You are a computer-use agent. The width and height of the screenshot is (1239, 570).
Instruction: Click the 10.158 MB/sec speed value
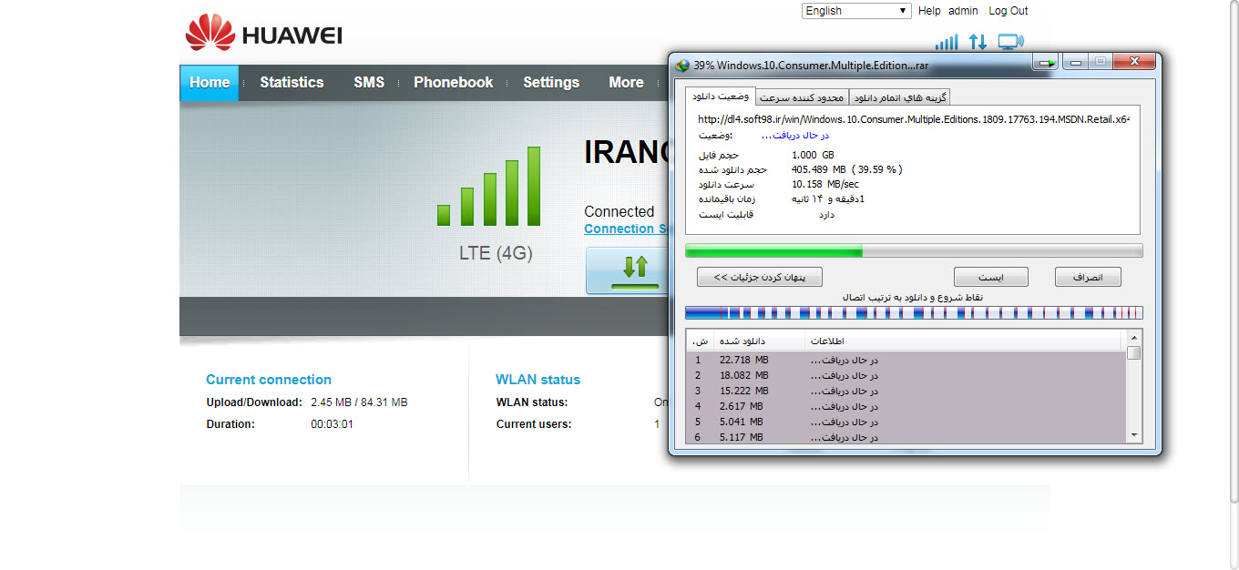tap(824, 184)
